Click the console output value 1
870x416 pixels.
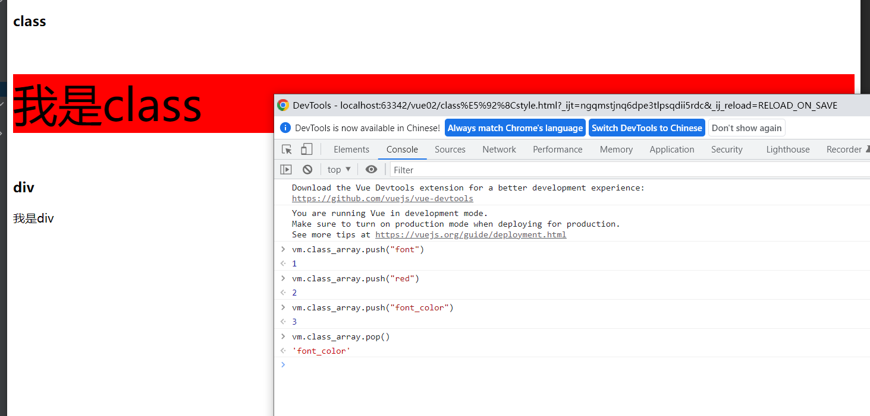[294, 263]
